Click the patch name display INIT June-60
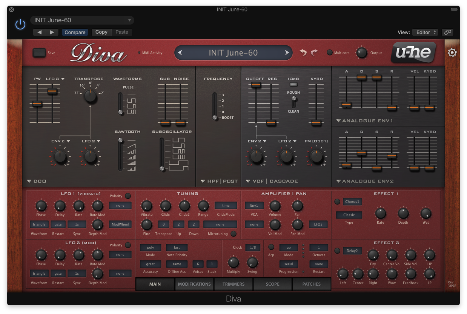The image size is (467, 314). [233, 53]
